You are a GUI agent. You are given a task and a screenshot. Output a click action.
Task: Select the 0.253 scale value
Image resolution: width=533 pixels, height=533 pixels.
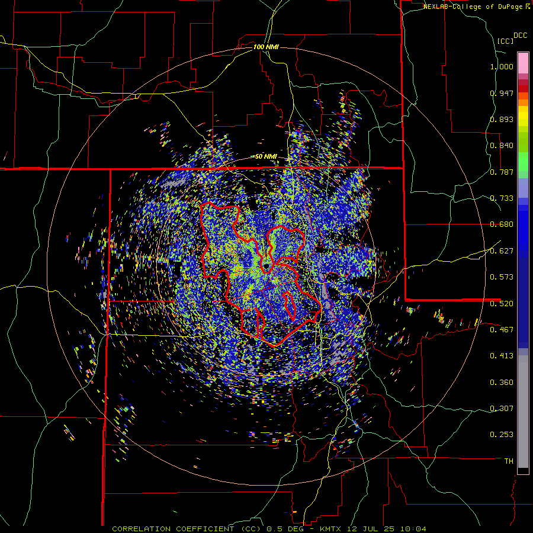(502, 435)
